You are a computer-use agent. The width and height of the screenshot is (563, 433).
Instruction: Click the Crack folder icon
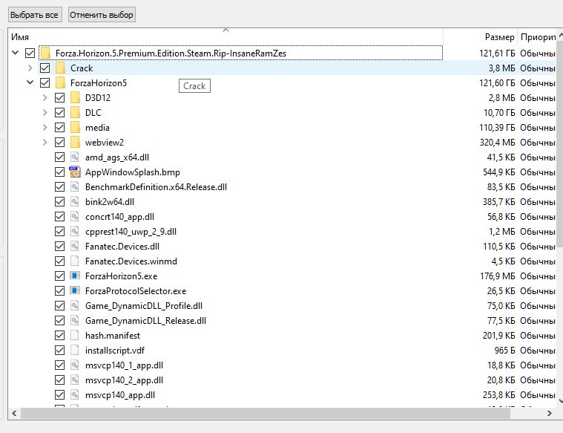pyautogui.click(x=60, y=68)
